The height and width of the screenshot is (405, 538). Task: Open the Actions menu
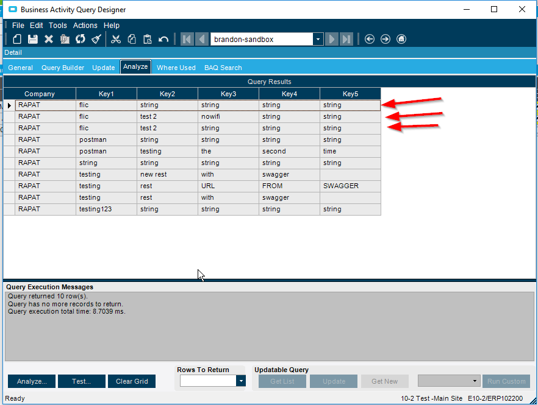(85, 26)
